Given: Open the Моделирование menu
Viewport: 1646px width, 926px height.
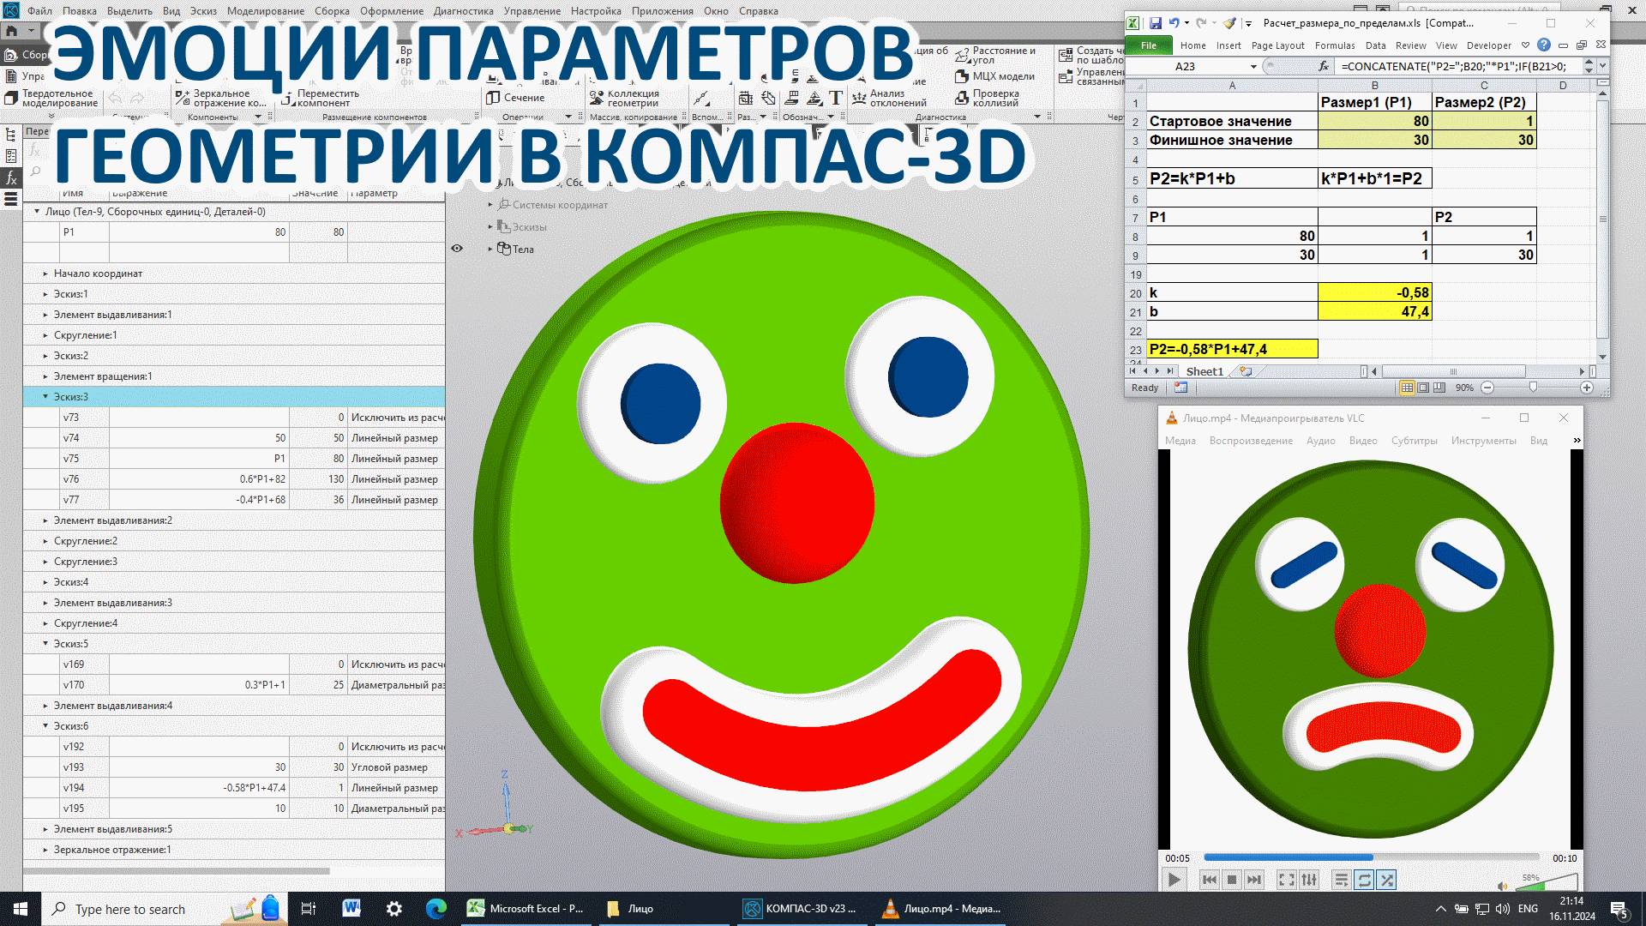Looking at the screenshot, I should click(266, 11).
